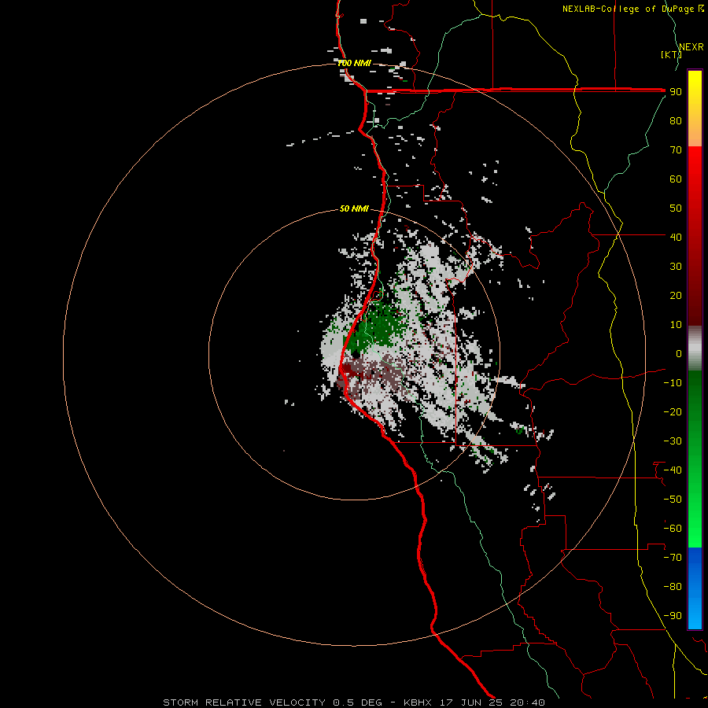The image size is (708, 708).
Task: Click the NEXLAB-College of DuPage watermark text
Action: pos(633,9)
